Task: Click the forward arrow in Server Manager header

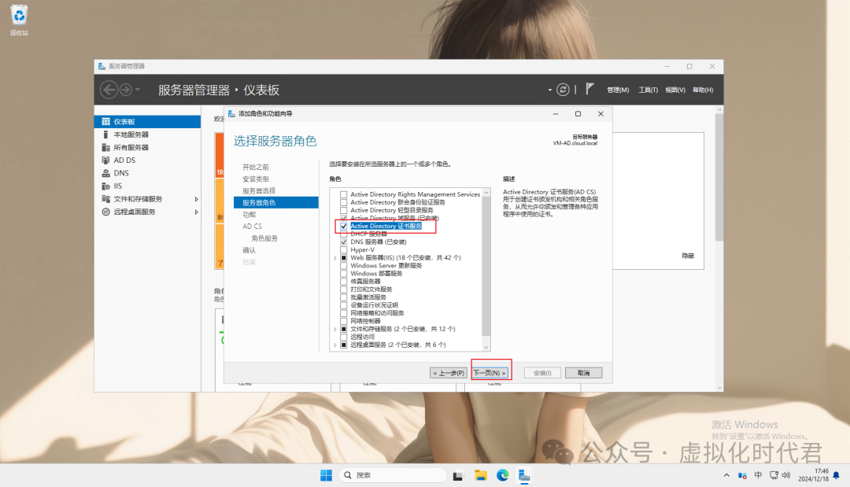Action: [x=126, y=90]
